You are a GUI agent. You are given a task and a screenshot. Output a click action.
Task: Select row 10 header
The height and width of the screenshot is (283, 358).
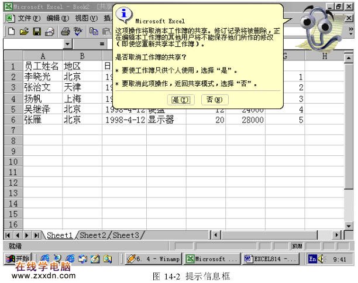point(13,162)
